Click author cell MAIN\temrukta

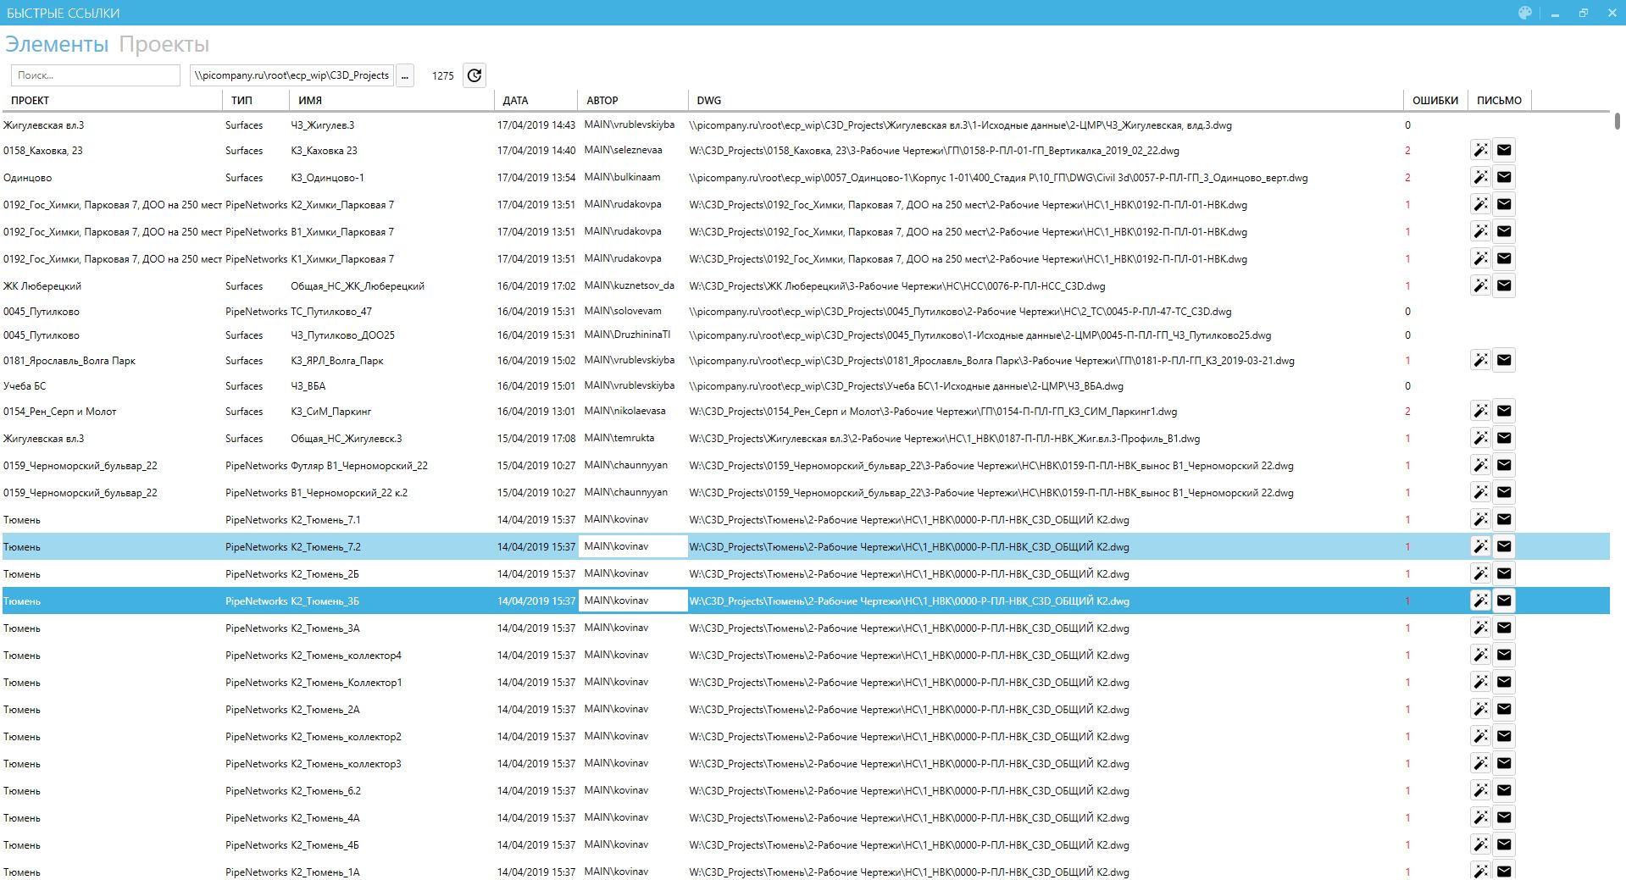click(619, 438)
